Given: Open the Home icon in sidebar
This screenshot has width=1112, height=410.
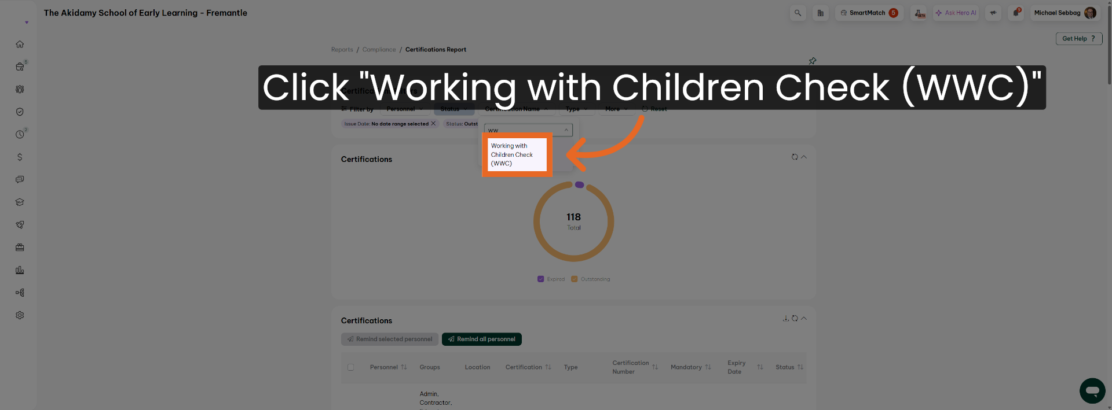Looking at the screenshot, I should (20, 44).
